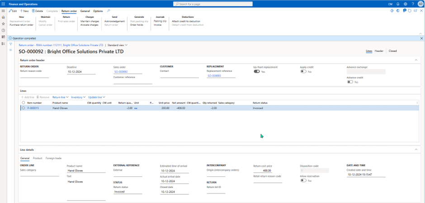Open the Update line dropdown menu
The image size is (425, 203).
pos(96,97)
